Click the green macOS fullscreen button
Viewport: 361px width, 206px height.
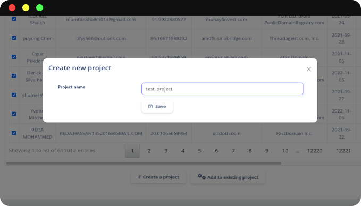click(x=39, y=8)
